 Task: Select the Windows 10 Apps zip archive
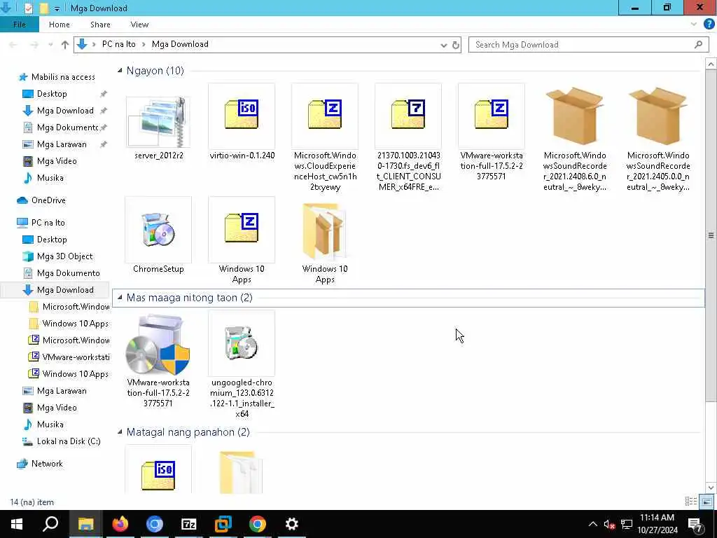click(242, 241)
